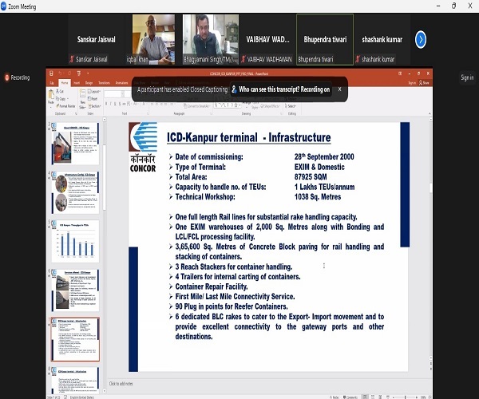Click the Notes icon in status bar
The height and width of the screenshot is (399, 479).
point(335,397)
